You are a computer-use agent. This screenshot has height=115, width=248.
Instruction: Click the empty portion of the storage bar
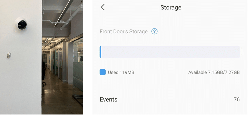click(170, 52)
